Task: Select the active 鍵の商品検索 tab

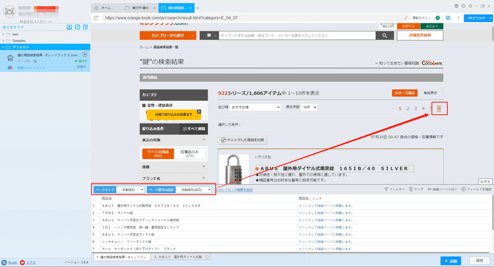Action: click(x=177, y=8)
